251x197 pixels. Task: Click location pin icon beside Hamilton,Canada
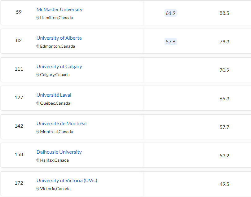38,18
